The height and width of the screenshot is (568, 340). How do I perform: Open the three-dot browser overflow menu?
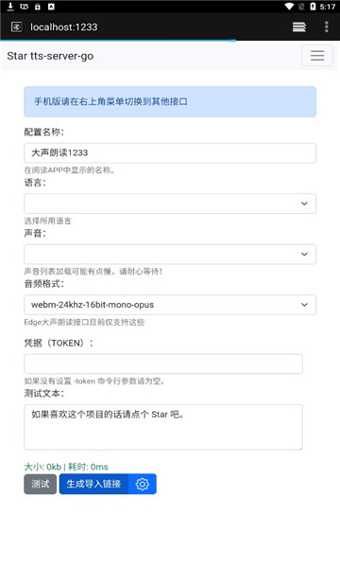(x=326, y=27)
